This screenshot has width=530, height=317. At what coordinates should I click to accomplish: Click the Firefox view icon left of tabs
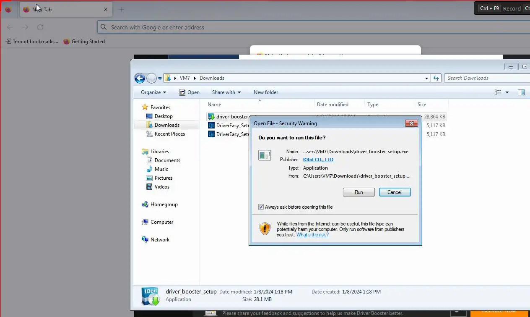8,9
